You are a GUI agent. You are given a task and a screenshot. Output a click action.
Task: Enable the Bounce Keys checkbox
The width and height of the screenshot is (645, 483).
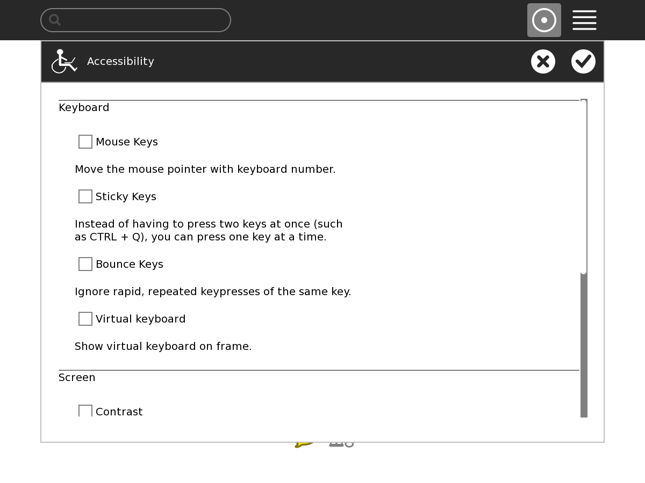[85, 264]
